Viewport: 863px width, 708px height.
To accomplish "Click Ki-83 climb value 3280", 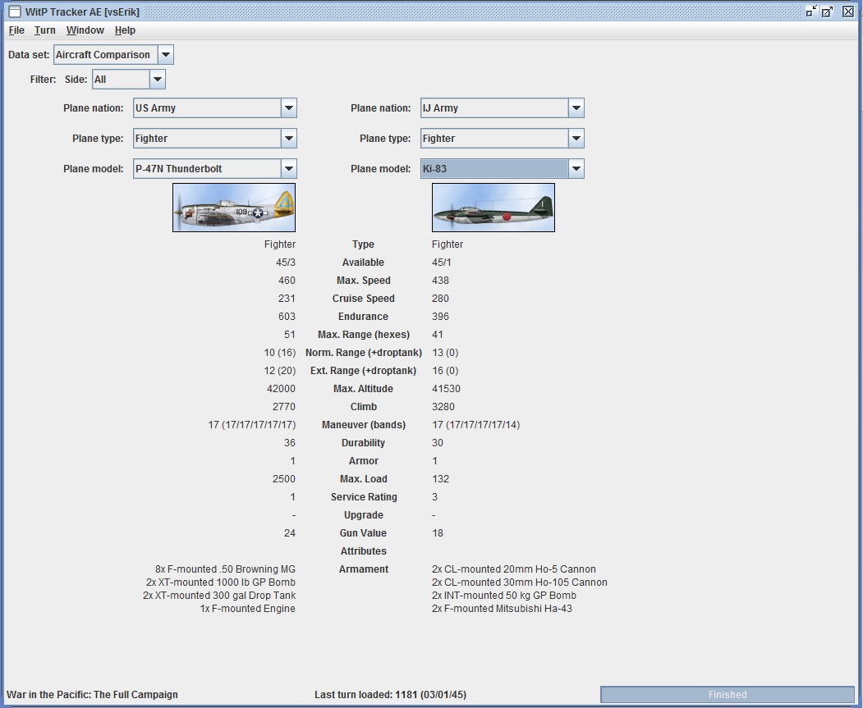I will click(443, 407).
